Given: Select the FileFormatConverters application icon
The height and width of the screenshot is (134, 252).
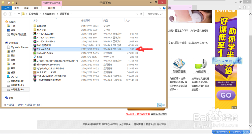Looking at the screenshot, I should tap(35, 65).
